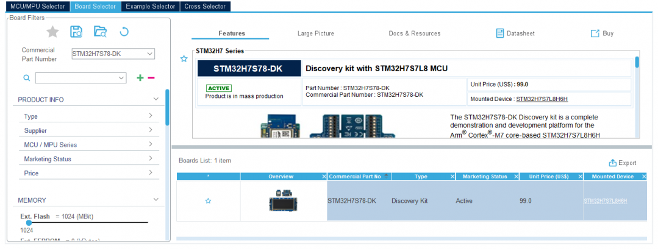
Task: Click the board thumbnail in Overview column
Action: [x=283, y=200]
